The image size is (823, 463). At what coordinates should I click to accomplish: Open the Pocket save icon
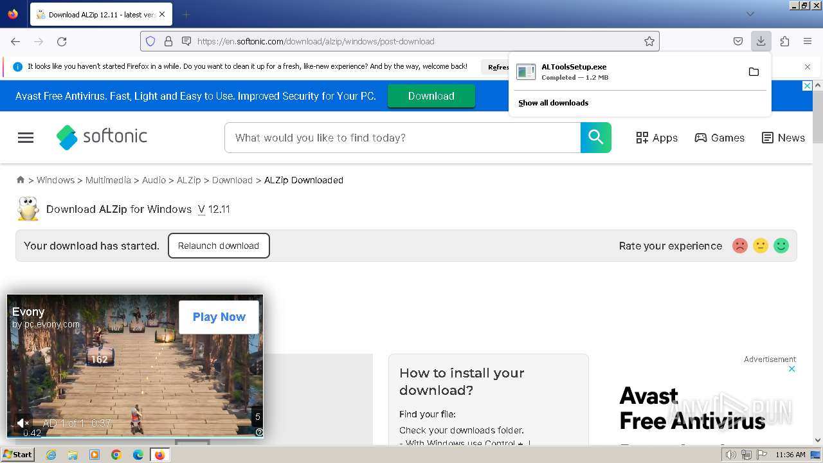point(738,41)
